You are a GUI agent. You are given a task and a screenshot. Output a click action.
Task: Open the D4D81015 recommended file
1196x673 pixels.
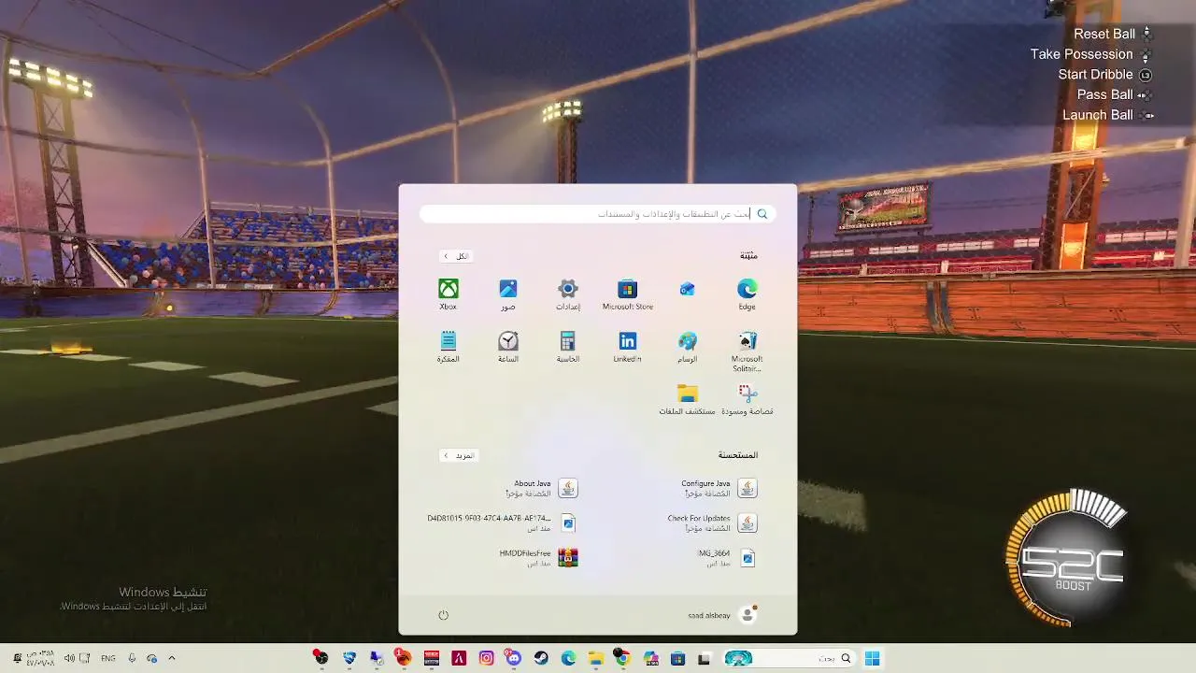(502, 523)
